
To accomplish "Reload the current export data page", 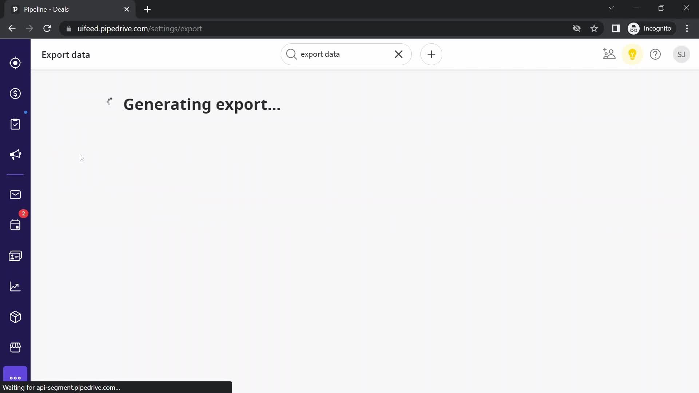I will (47, 28).
